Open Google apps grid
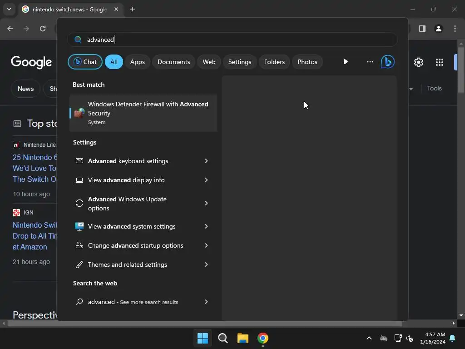Viewport: 465px width, 349px height. (x=440, y=62)
